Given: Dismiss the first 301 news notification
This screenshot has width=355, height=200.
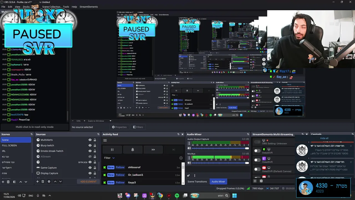Looking at the screenshot, I should pos(351,146).
